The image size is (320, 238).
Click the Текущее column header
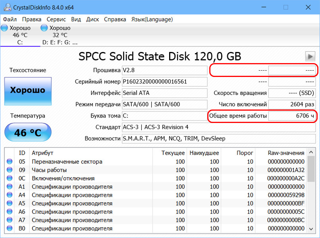click(170, 153)
